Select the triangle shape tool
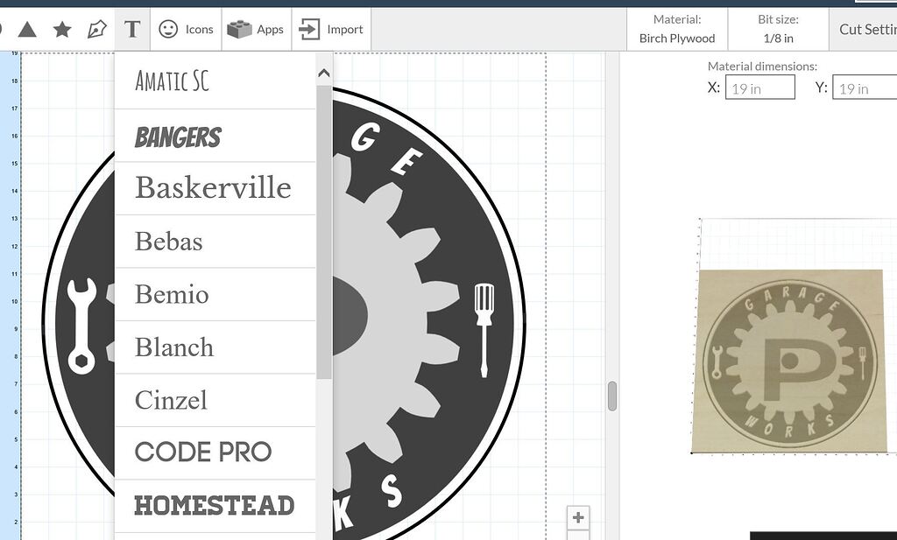This screenshot has height=540, width=897. pyautogui.click(x=29, y=27)
